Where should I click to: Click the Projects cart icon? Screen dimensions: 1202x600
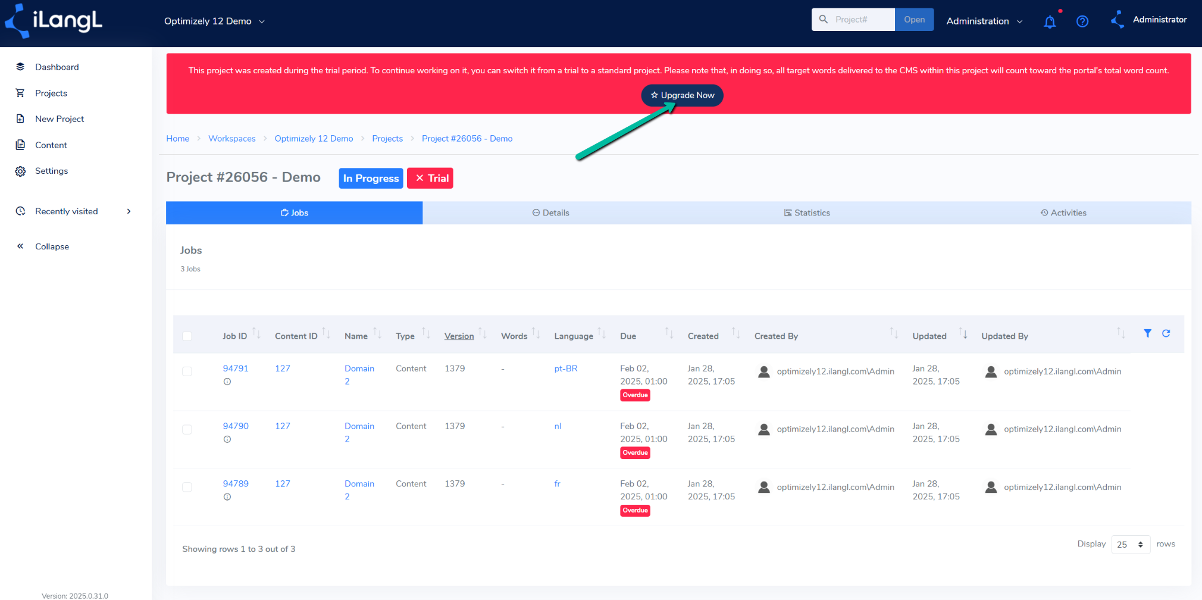(x=20, y=93)
